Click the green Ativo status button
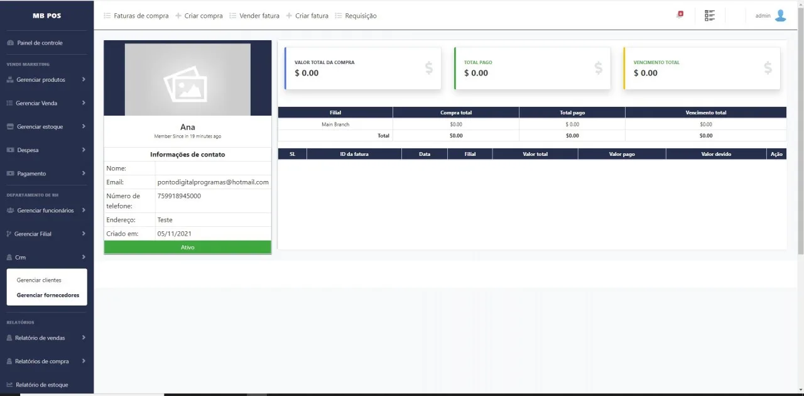The image size is (804, 396). (x=188, y=248)
